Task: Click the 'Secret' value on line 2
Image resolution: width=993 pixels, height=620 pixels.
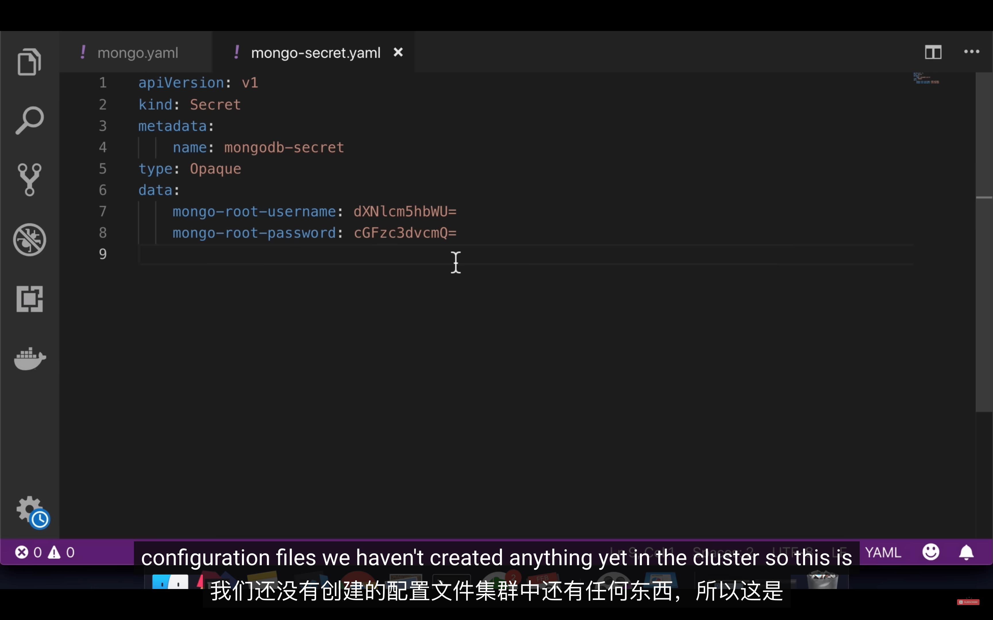Action: pyautogui.click(x=215, y=104)
